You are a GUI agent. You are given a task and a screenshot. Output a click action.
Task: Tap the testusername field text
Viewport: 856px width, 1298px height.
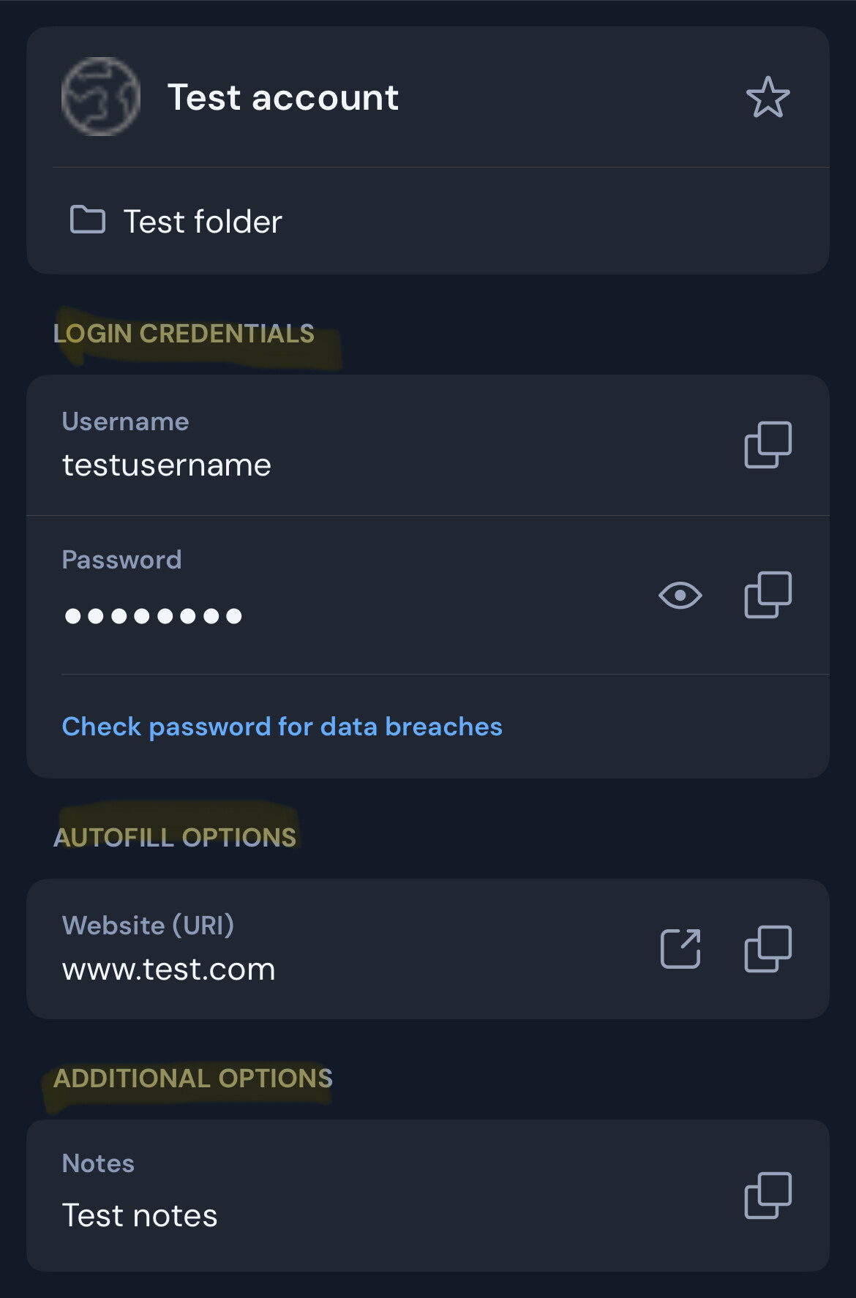coord(166,465)
